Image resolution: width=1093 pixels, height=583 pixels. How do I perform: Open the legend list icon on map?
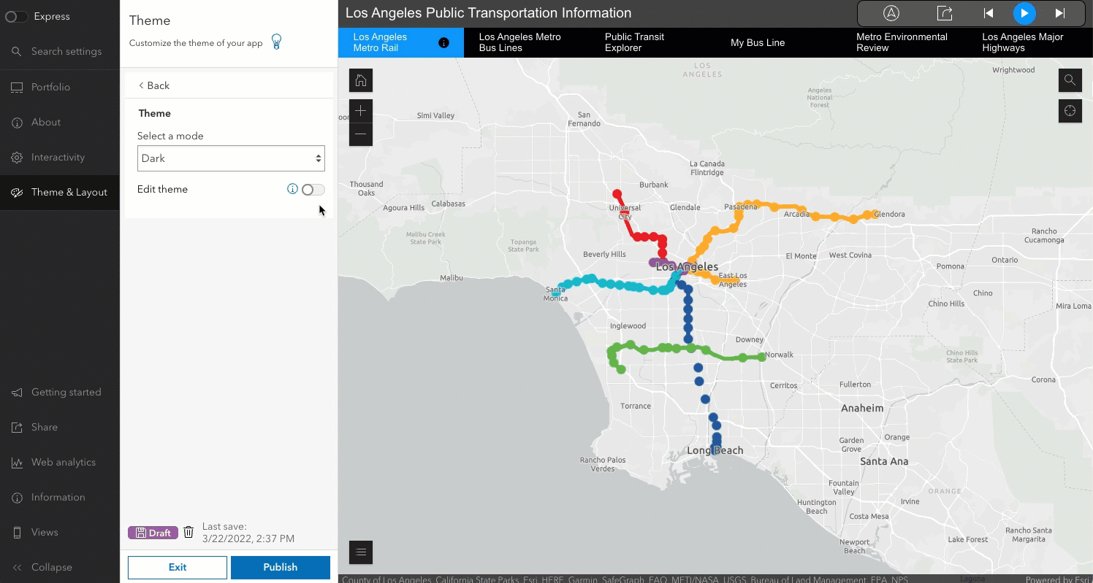click(361, 552)
